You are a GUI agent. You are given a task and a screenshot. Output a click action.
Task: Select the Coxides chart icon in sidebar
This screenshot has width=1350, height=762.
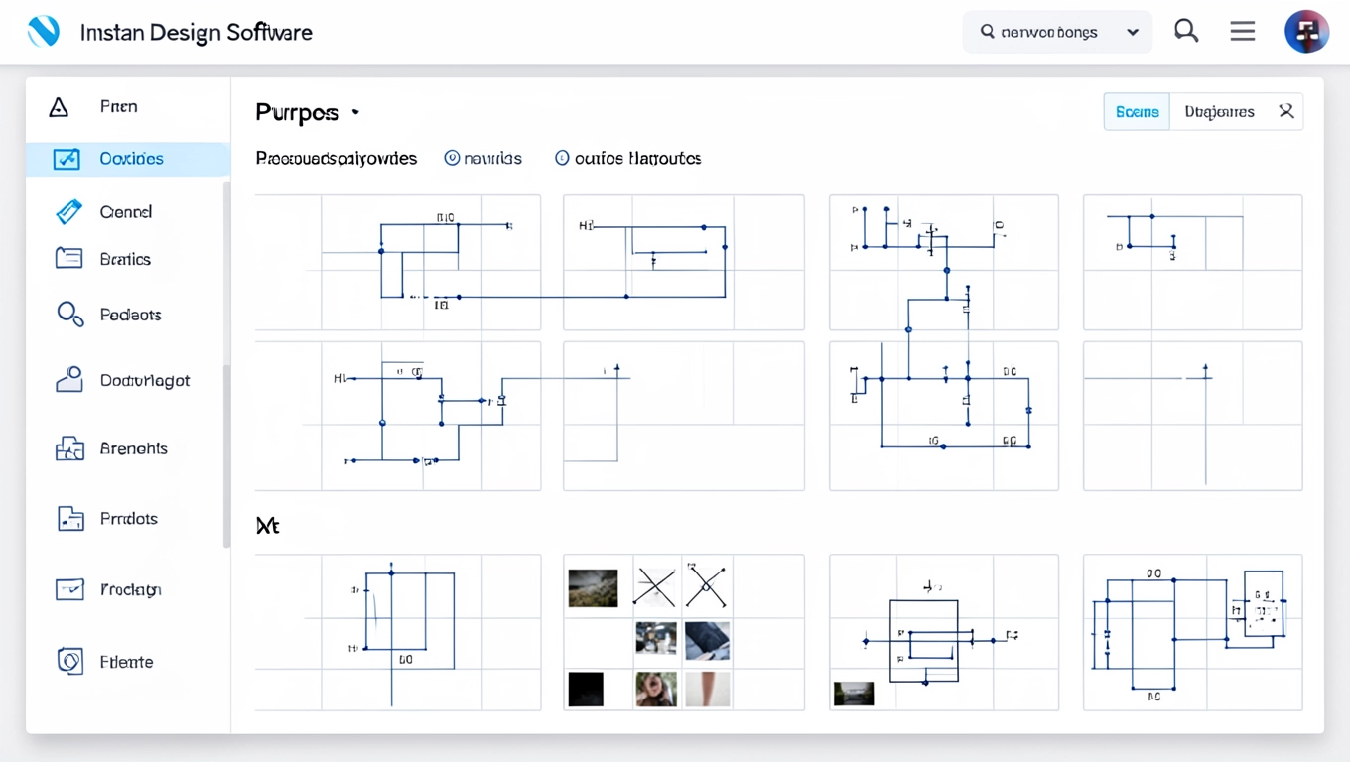[x=67, y=159]
